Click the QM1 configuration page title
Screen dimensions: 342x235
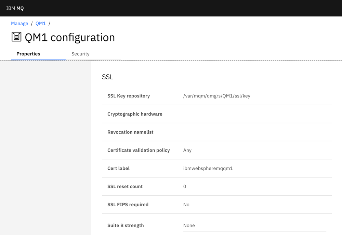point(70,37)
